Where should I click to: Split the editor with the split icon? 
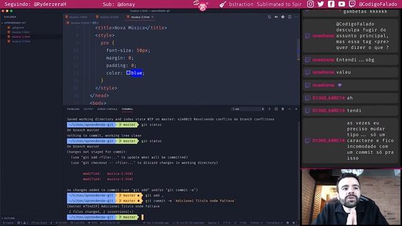tap(290, 17)
